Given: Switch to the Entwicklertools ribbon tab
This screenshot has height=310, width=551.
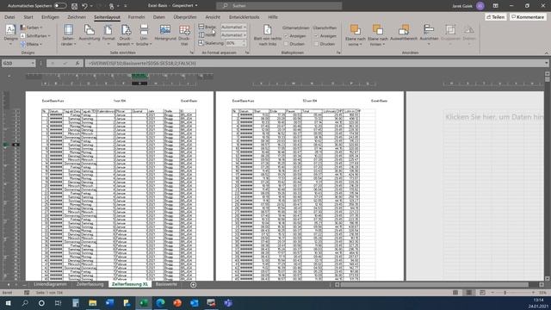Looking at the screenshot, I should 245,17.
